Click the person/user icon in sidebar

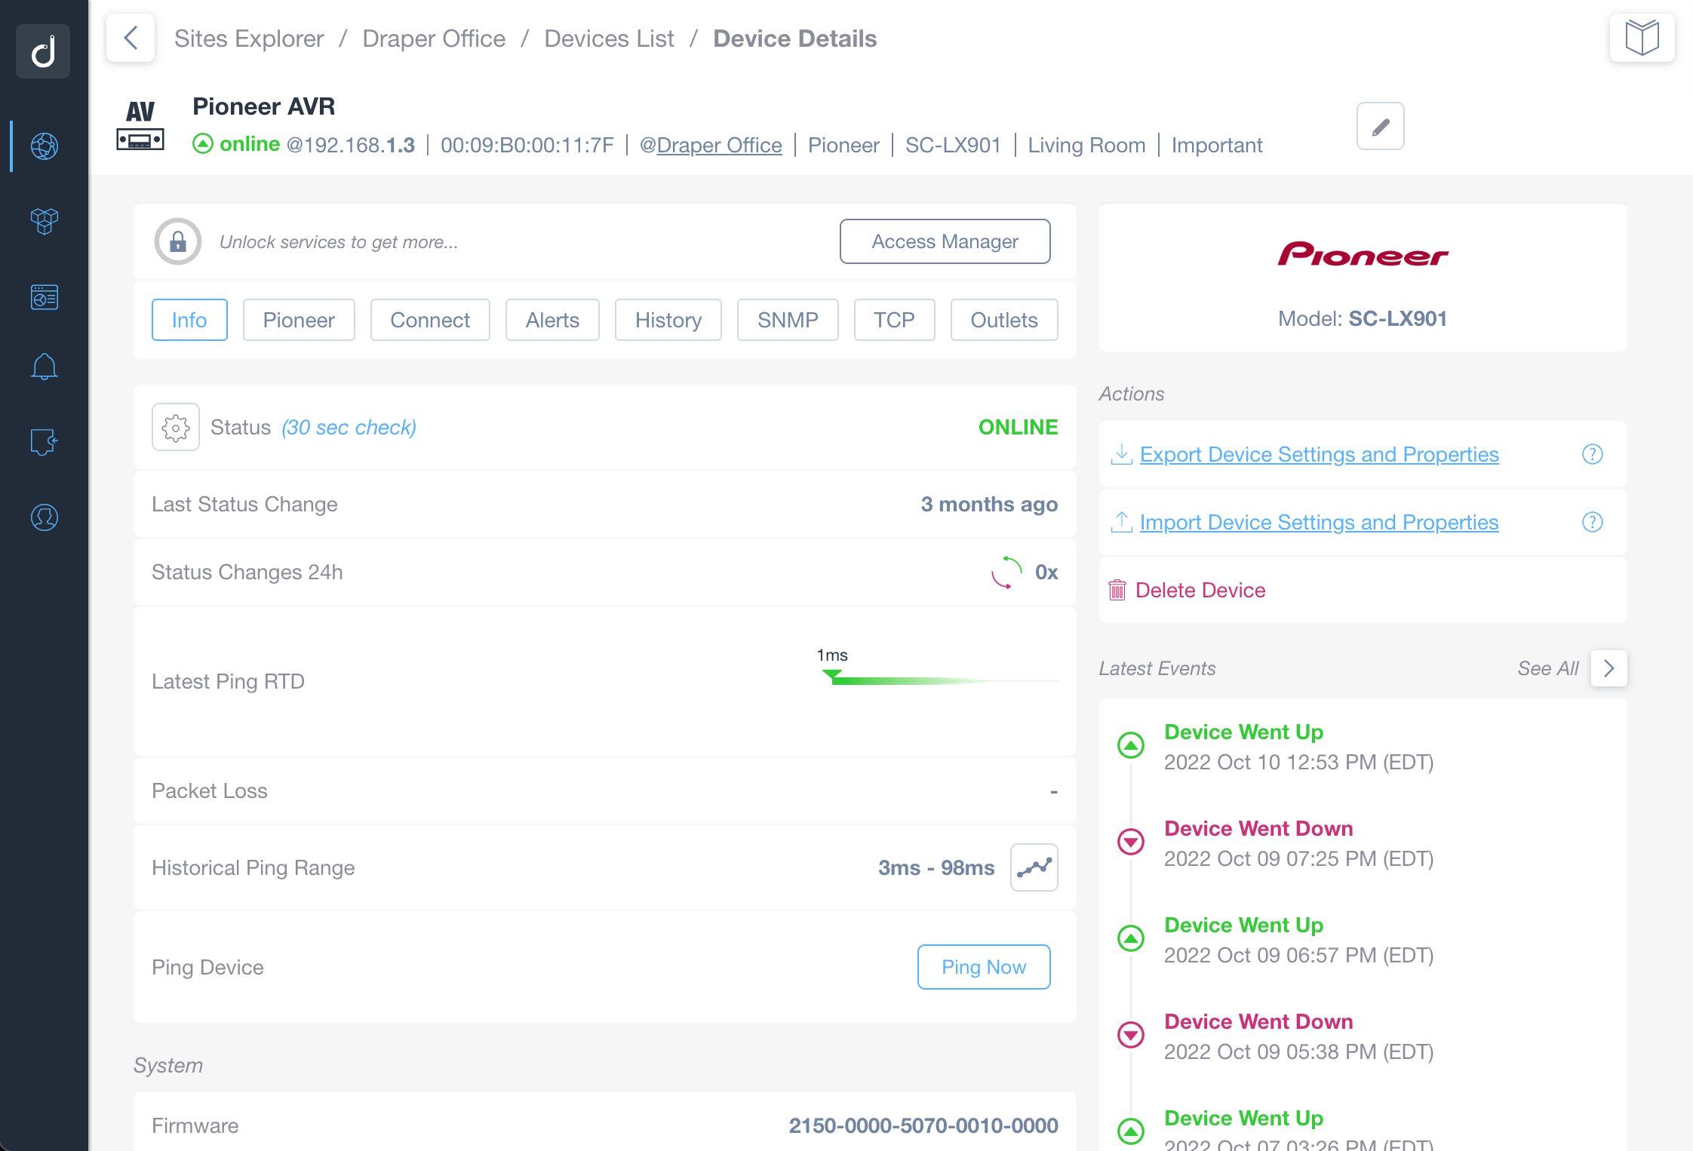44,517
